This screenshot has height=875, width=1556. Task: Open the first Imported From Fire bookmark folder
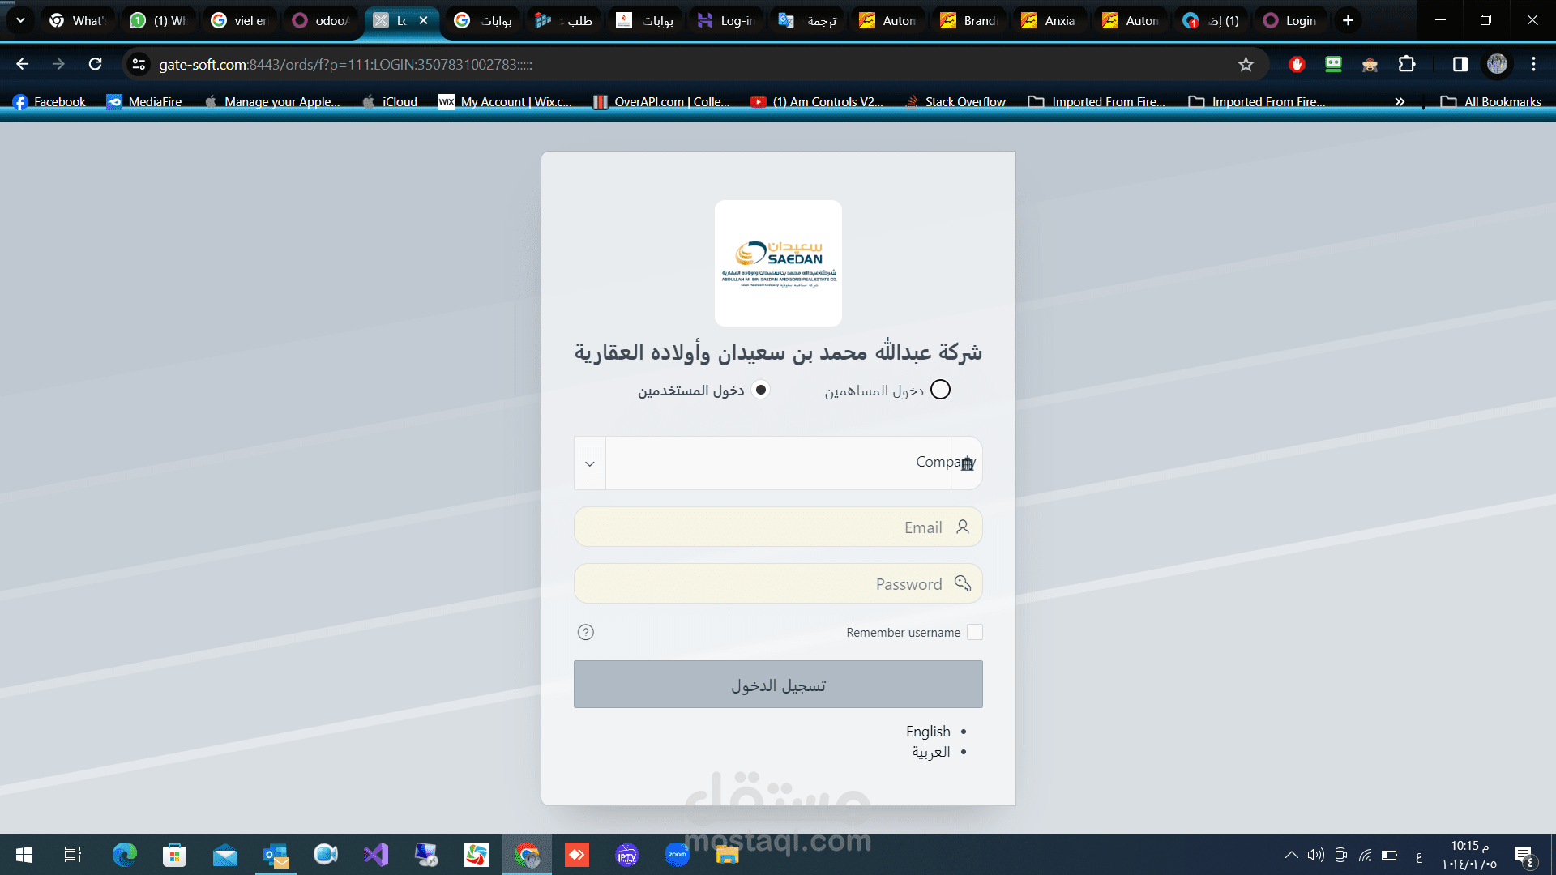[x=1096, y=101]
